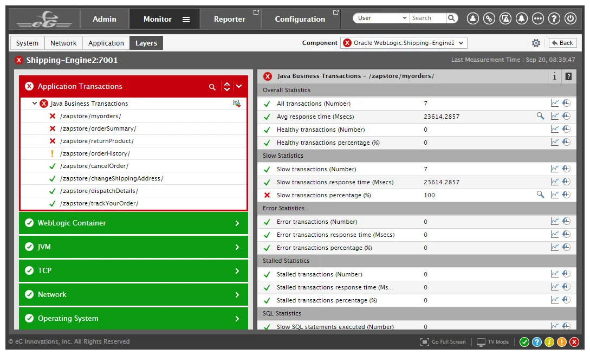Open the user profile icon in header

[x=472, y=18]
